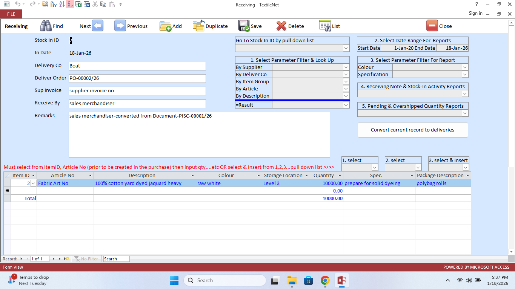Click Convert current record to deliveries
Viewport: 515px width, 289px height.
[412, 130]
